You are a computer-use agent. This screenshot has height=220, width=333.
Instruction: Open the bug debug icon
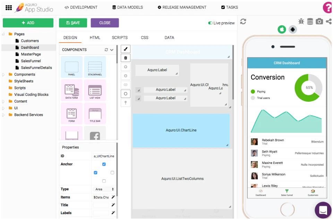(x=301, y=21)
